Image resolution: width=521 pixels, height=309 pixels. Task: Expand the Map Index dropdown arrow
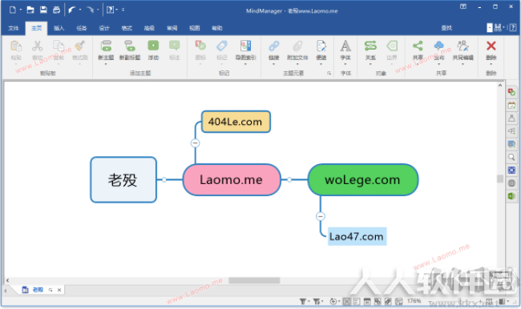pyautogui.click(x=245, y=64)
